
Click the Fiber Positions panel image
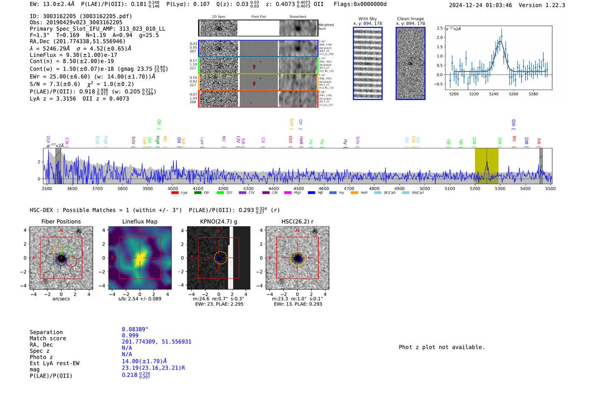(61, 258)
